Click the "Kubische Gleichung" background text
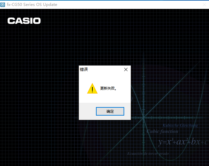The width and height of the screenshot is (209, 166). tap(180, 125)
